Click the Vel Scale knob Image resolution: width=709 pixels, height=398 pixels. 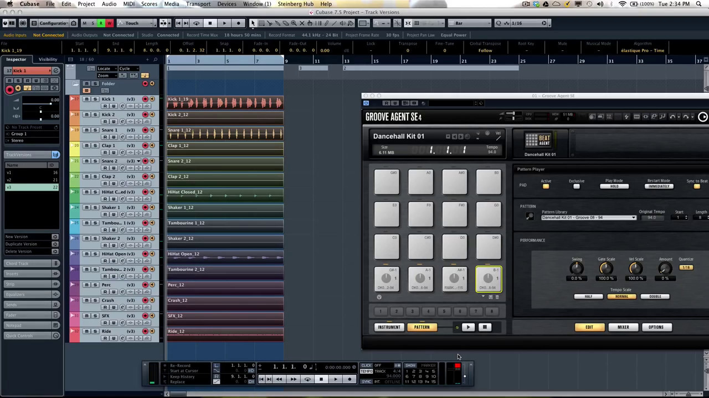pos(635,268)
